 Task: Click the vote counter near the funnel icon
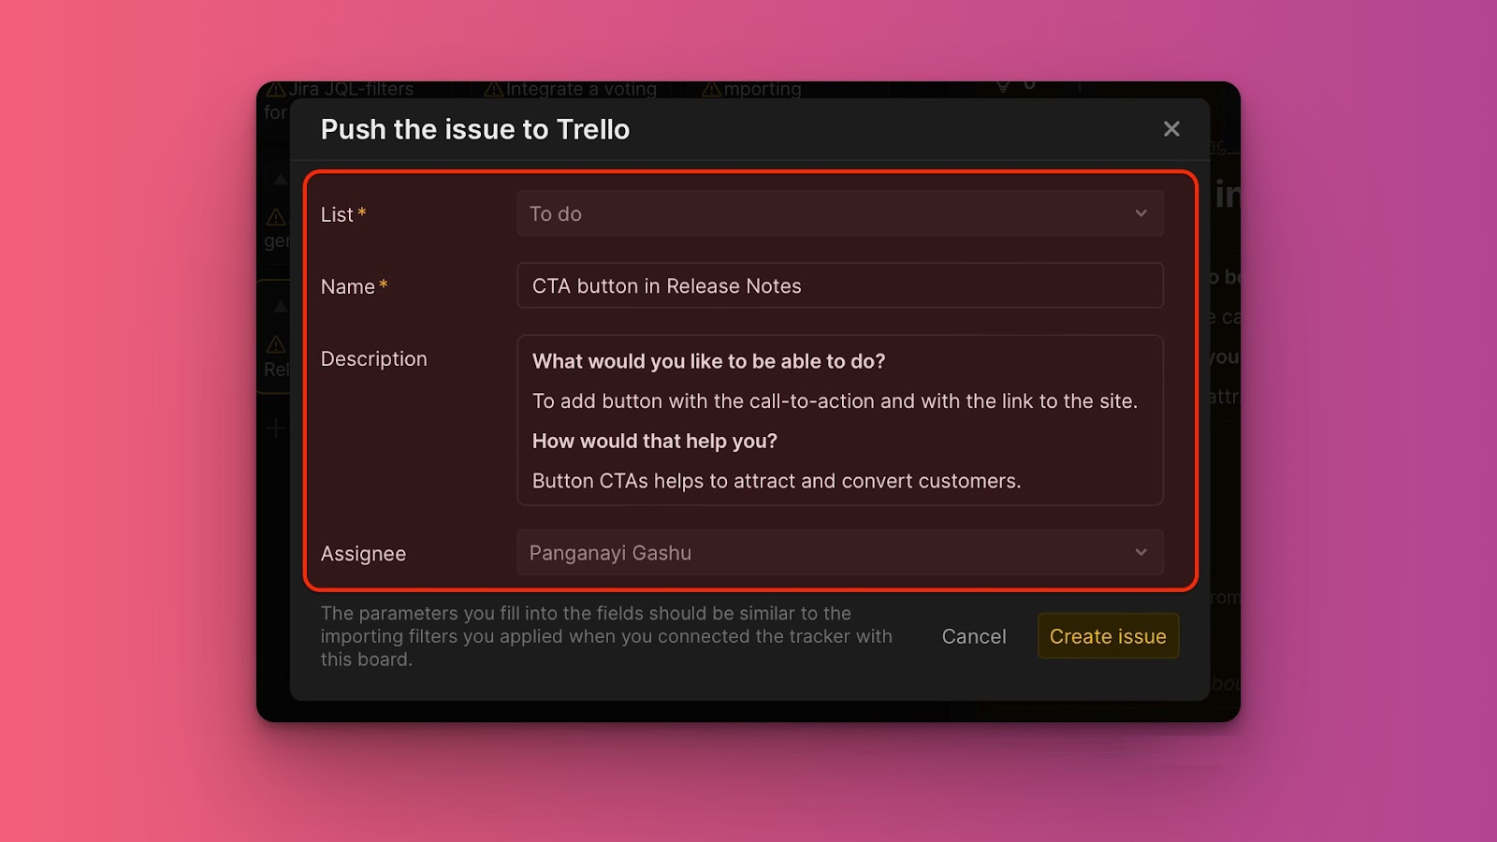[1029, 84]
